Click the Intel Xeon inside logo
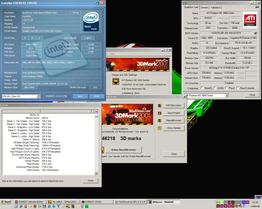 pyautogui.click(x=91, y=21)
